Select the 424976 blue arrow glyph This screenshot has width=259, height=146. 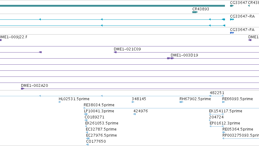coord(135,114)
